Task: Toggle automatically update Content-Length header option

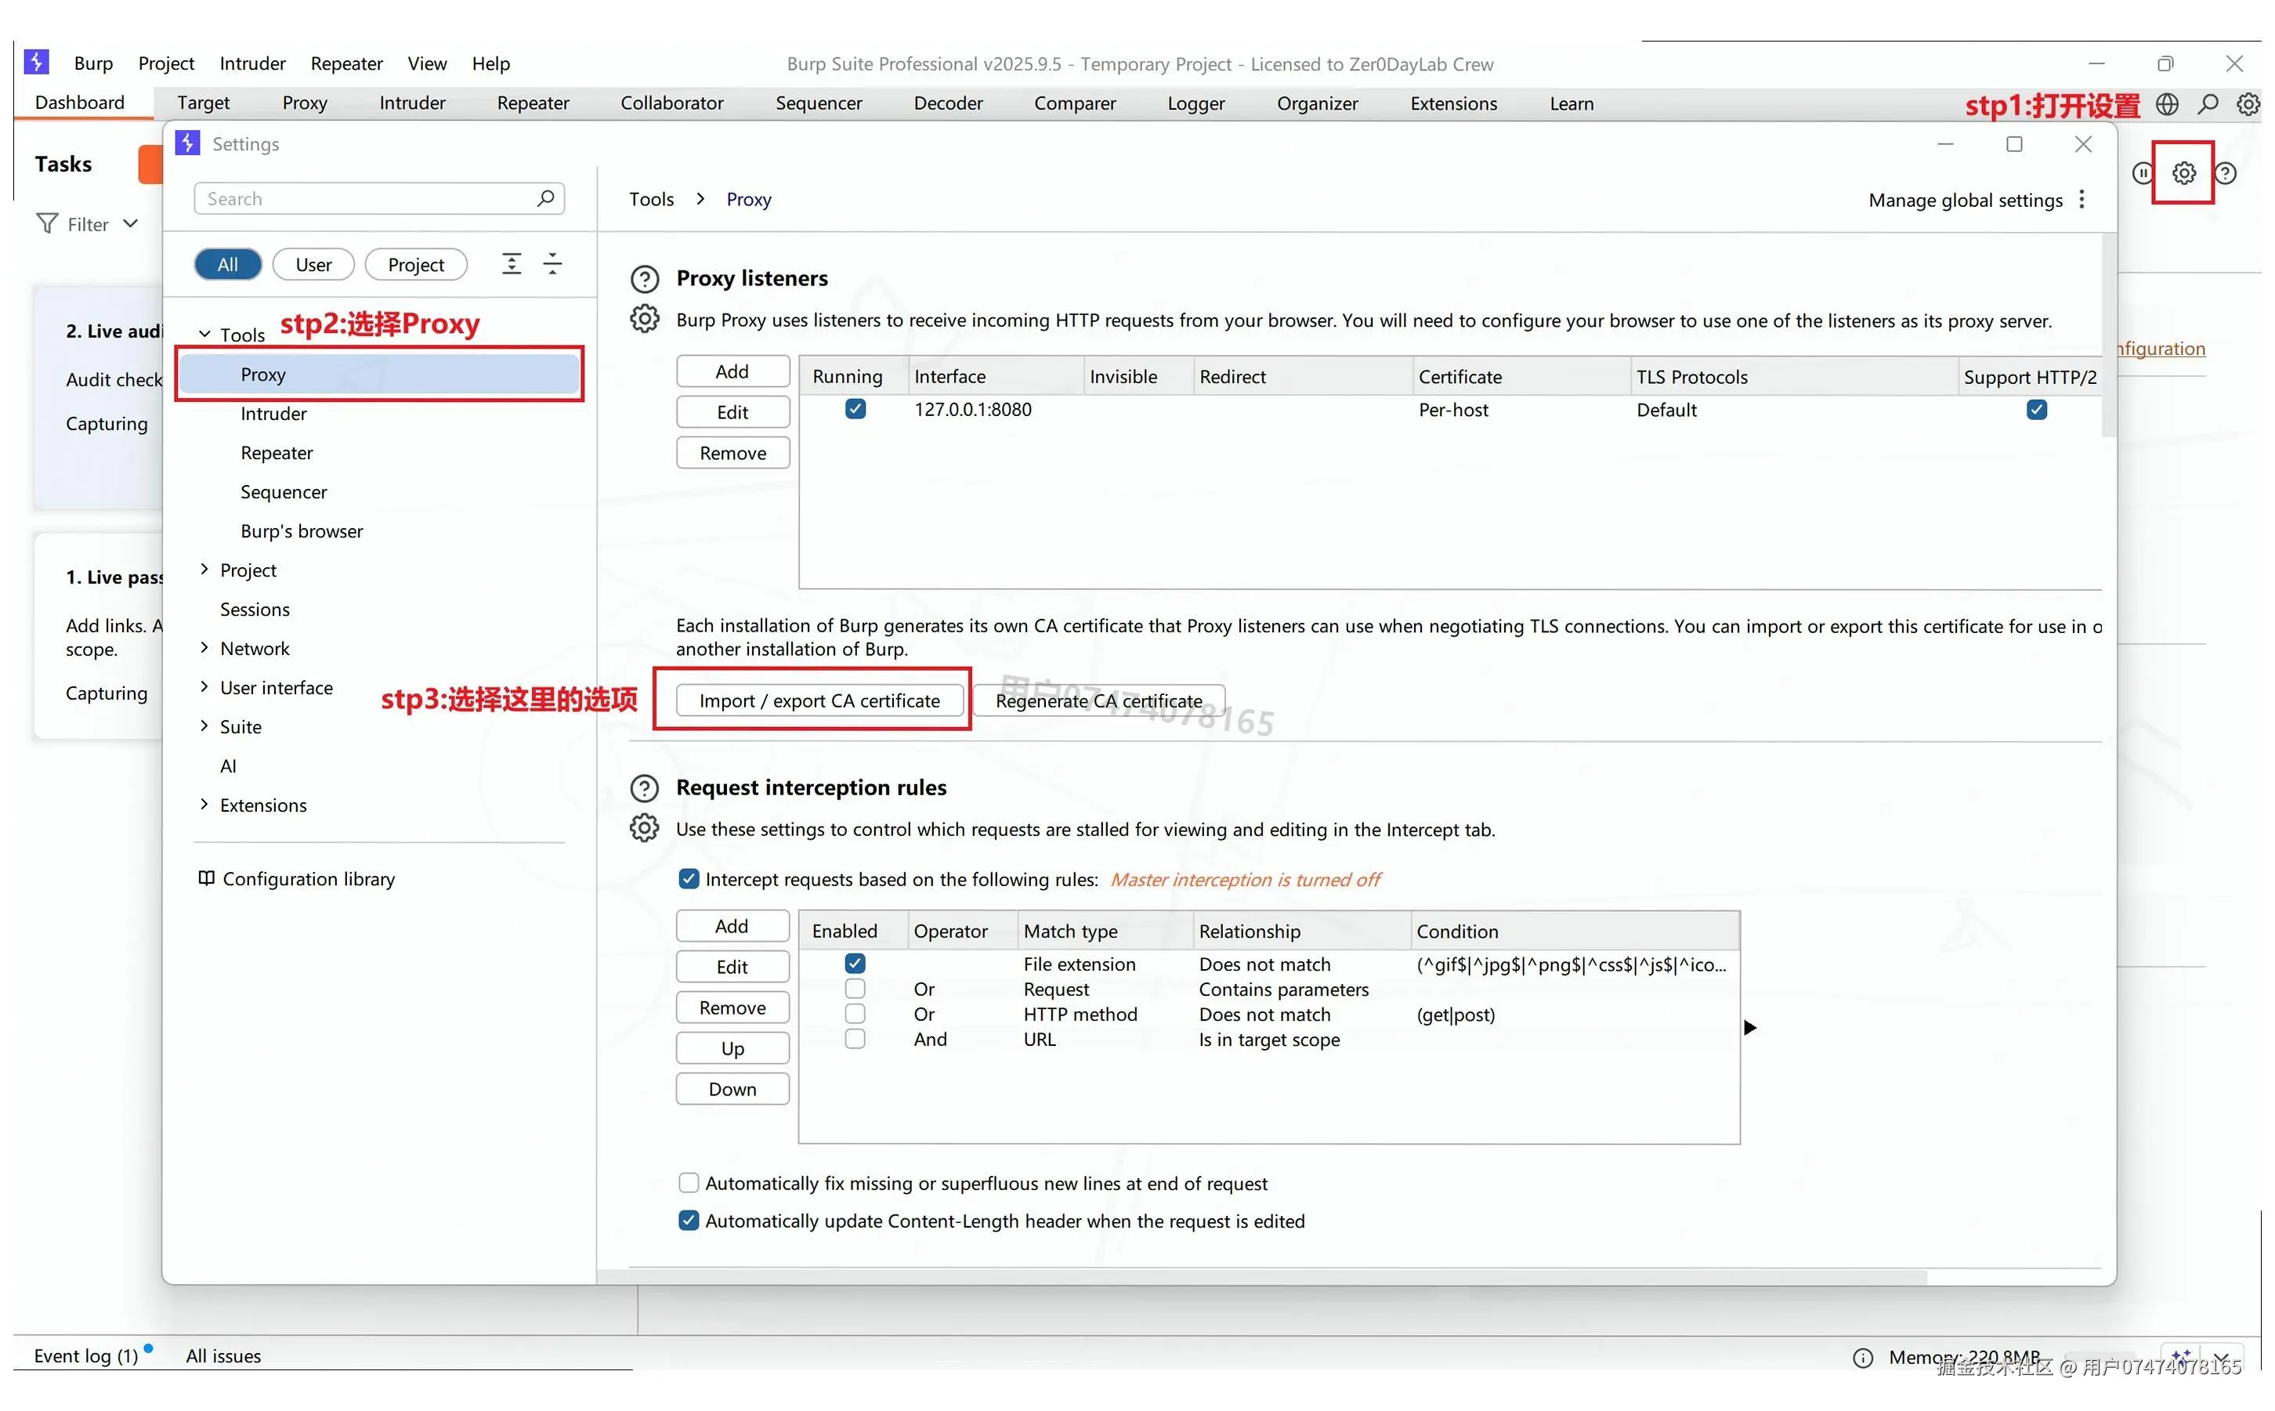Action: (689, 1221)
